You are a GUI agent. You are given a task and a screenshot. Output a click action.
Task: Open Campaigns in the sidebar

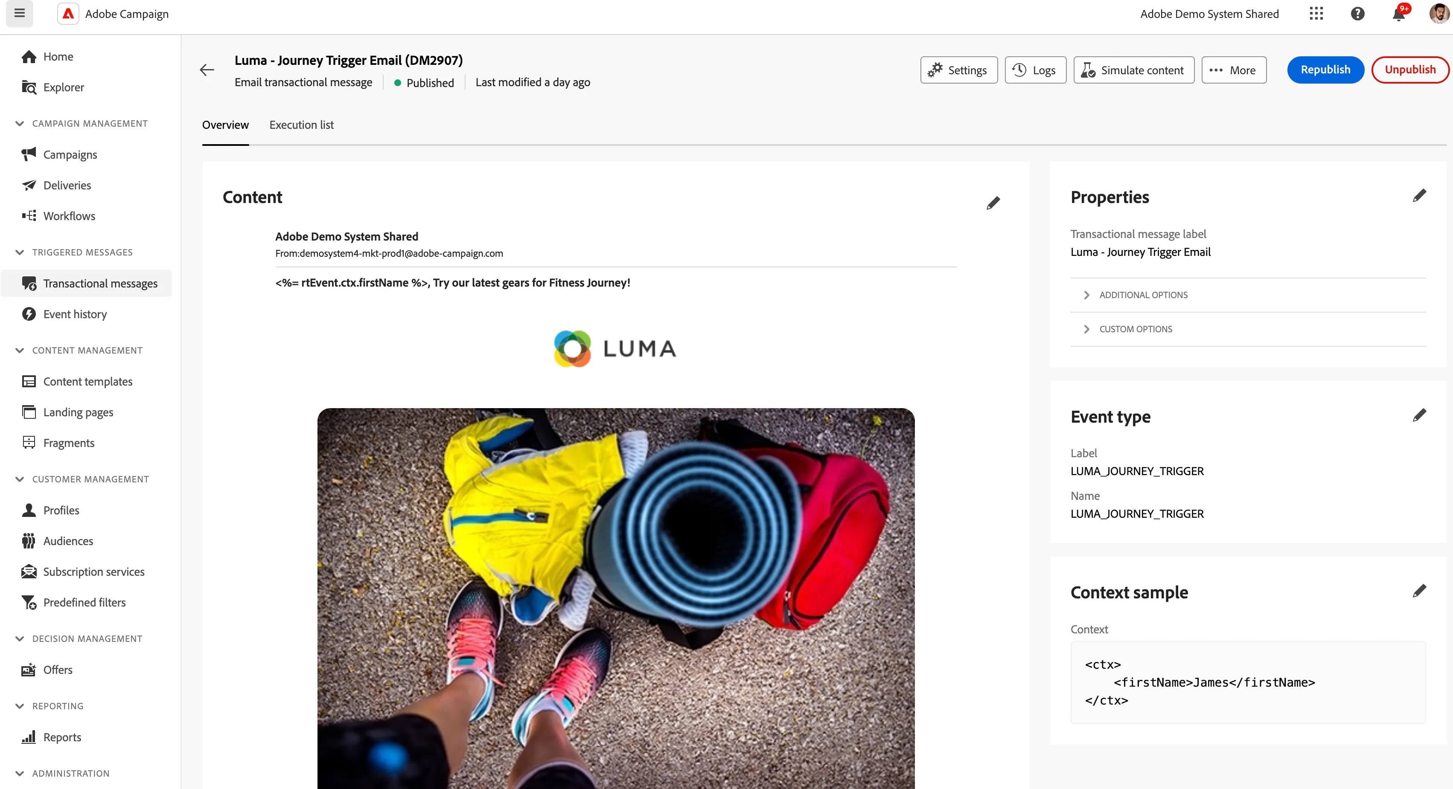pyautogui.click(x=86, y=154)
